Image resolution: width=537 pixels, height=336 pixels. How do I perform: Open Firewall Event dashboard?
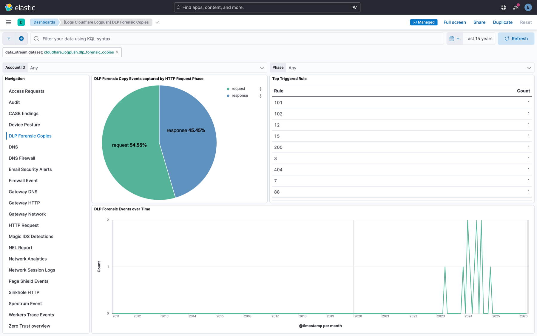tap(23, 181)
